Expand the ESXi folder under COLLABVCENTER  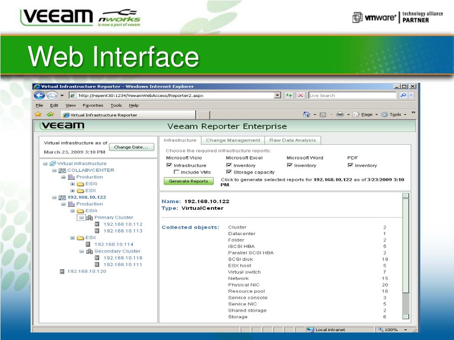point(72,184)
